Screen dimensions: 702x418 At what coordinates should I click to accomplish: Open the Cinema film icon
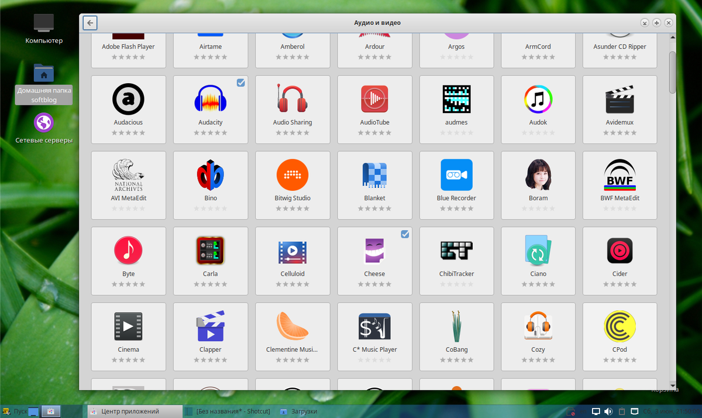pos(128,327)
